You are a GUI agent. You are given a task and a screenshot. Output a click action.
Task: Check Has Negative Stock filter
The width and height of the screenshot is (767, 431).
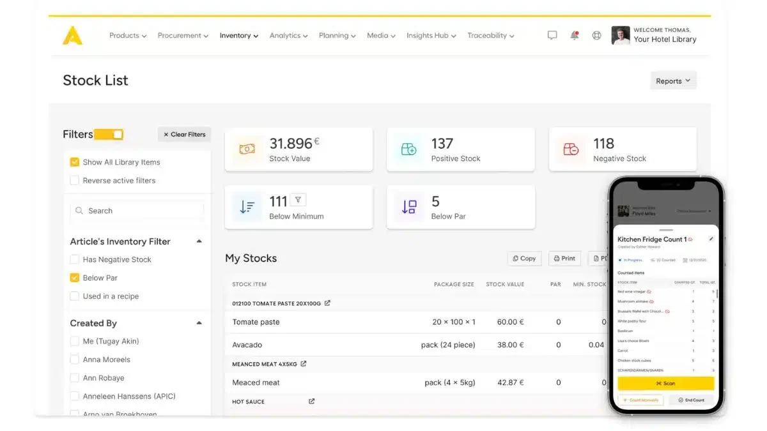coord(75,260)
